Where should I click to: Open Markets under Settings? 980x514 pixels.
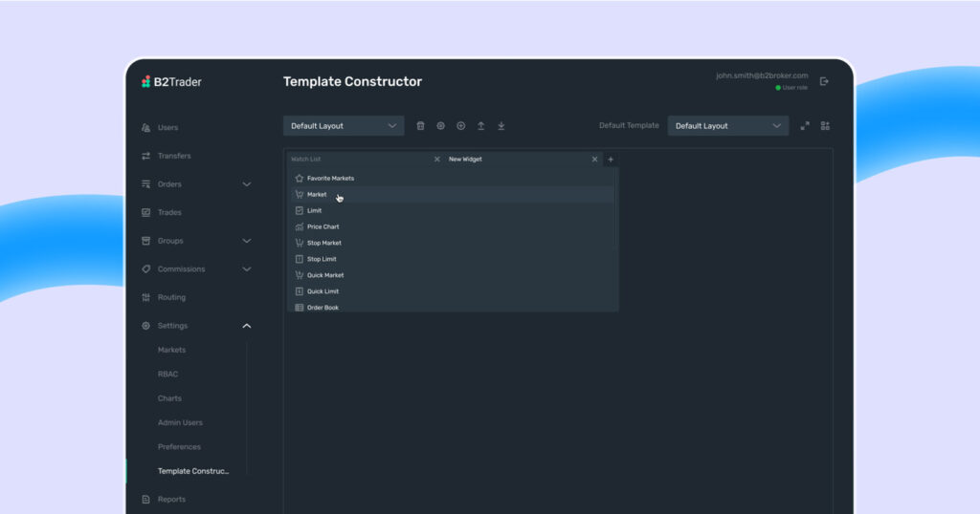pyautogui.click(x=172, y=351)
